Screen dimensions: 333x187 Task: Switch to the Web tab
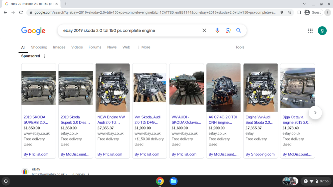click(126, 47)
